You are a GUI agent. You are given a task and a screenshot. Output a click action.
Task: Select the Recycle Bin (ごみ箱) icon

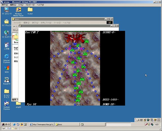pyautogui.click(x=7, y=46)
